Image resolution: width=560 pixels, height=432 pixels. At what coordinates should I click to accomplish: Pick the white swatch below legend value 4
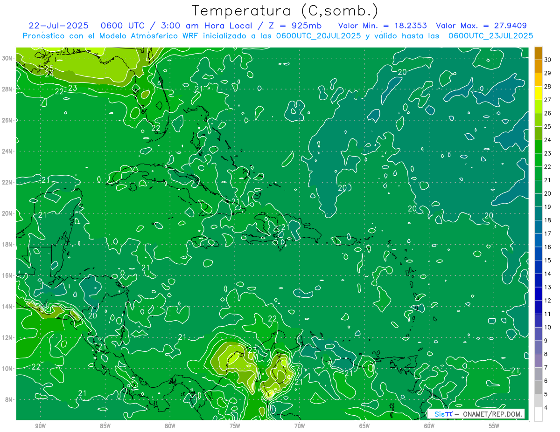pyautogui.click(x=539, y=414)
